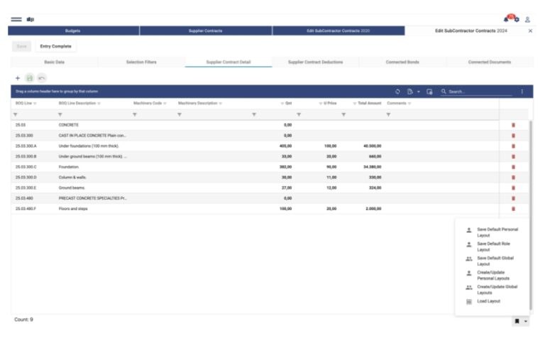545x343 pixels.
Task: Click the Total Amount filter icon
Action: 343,114
